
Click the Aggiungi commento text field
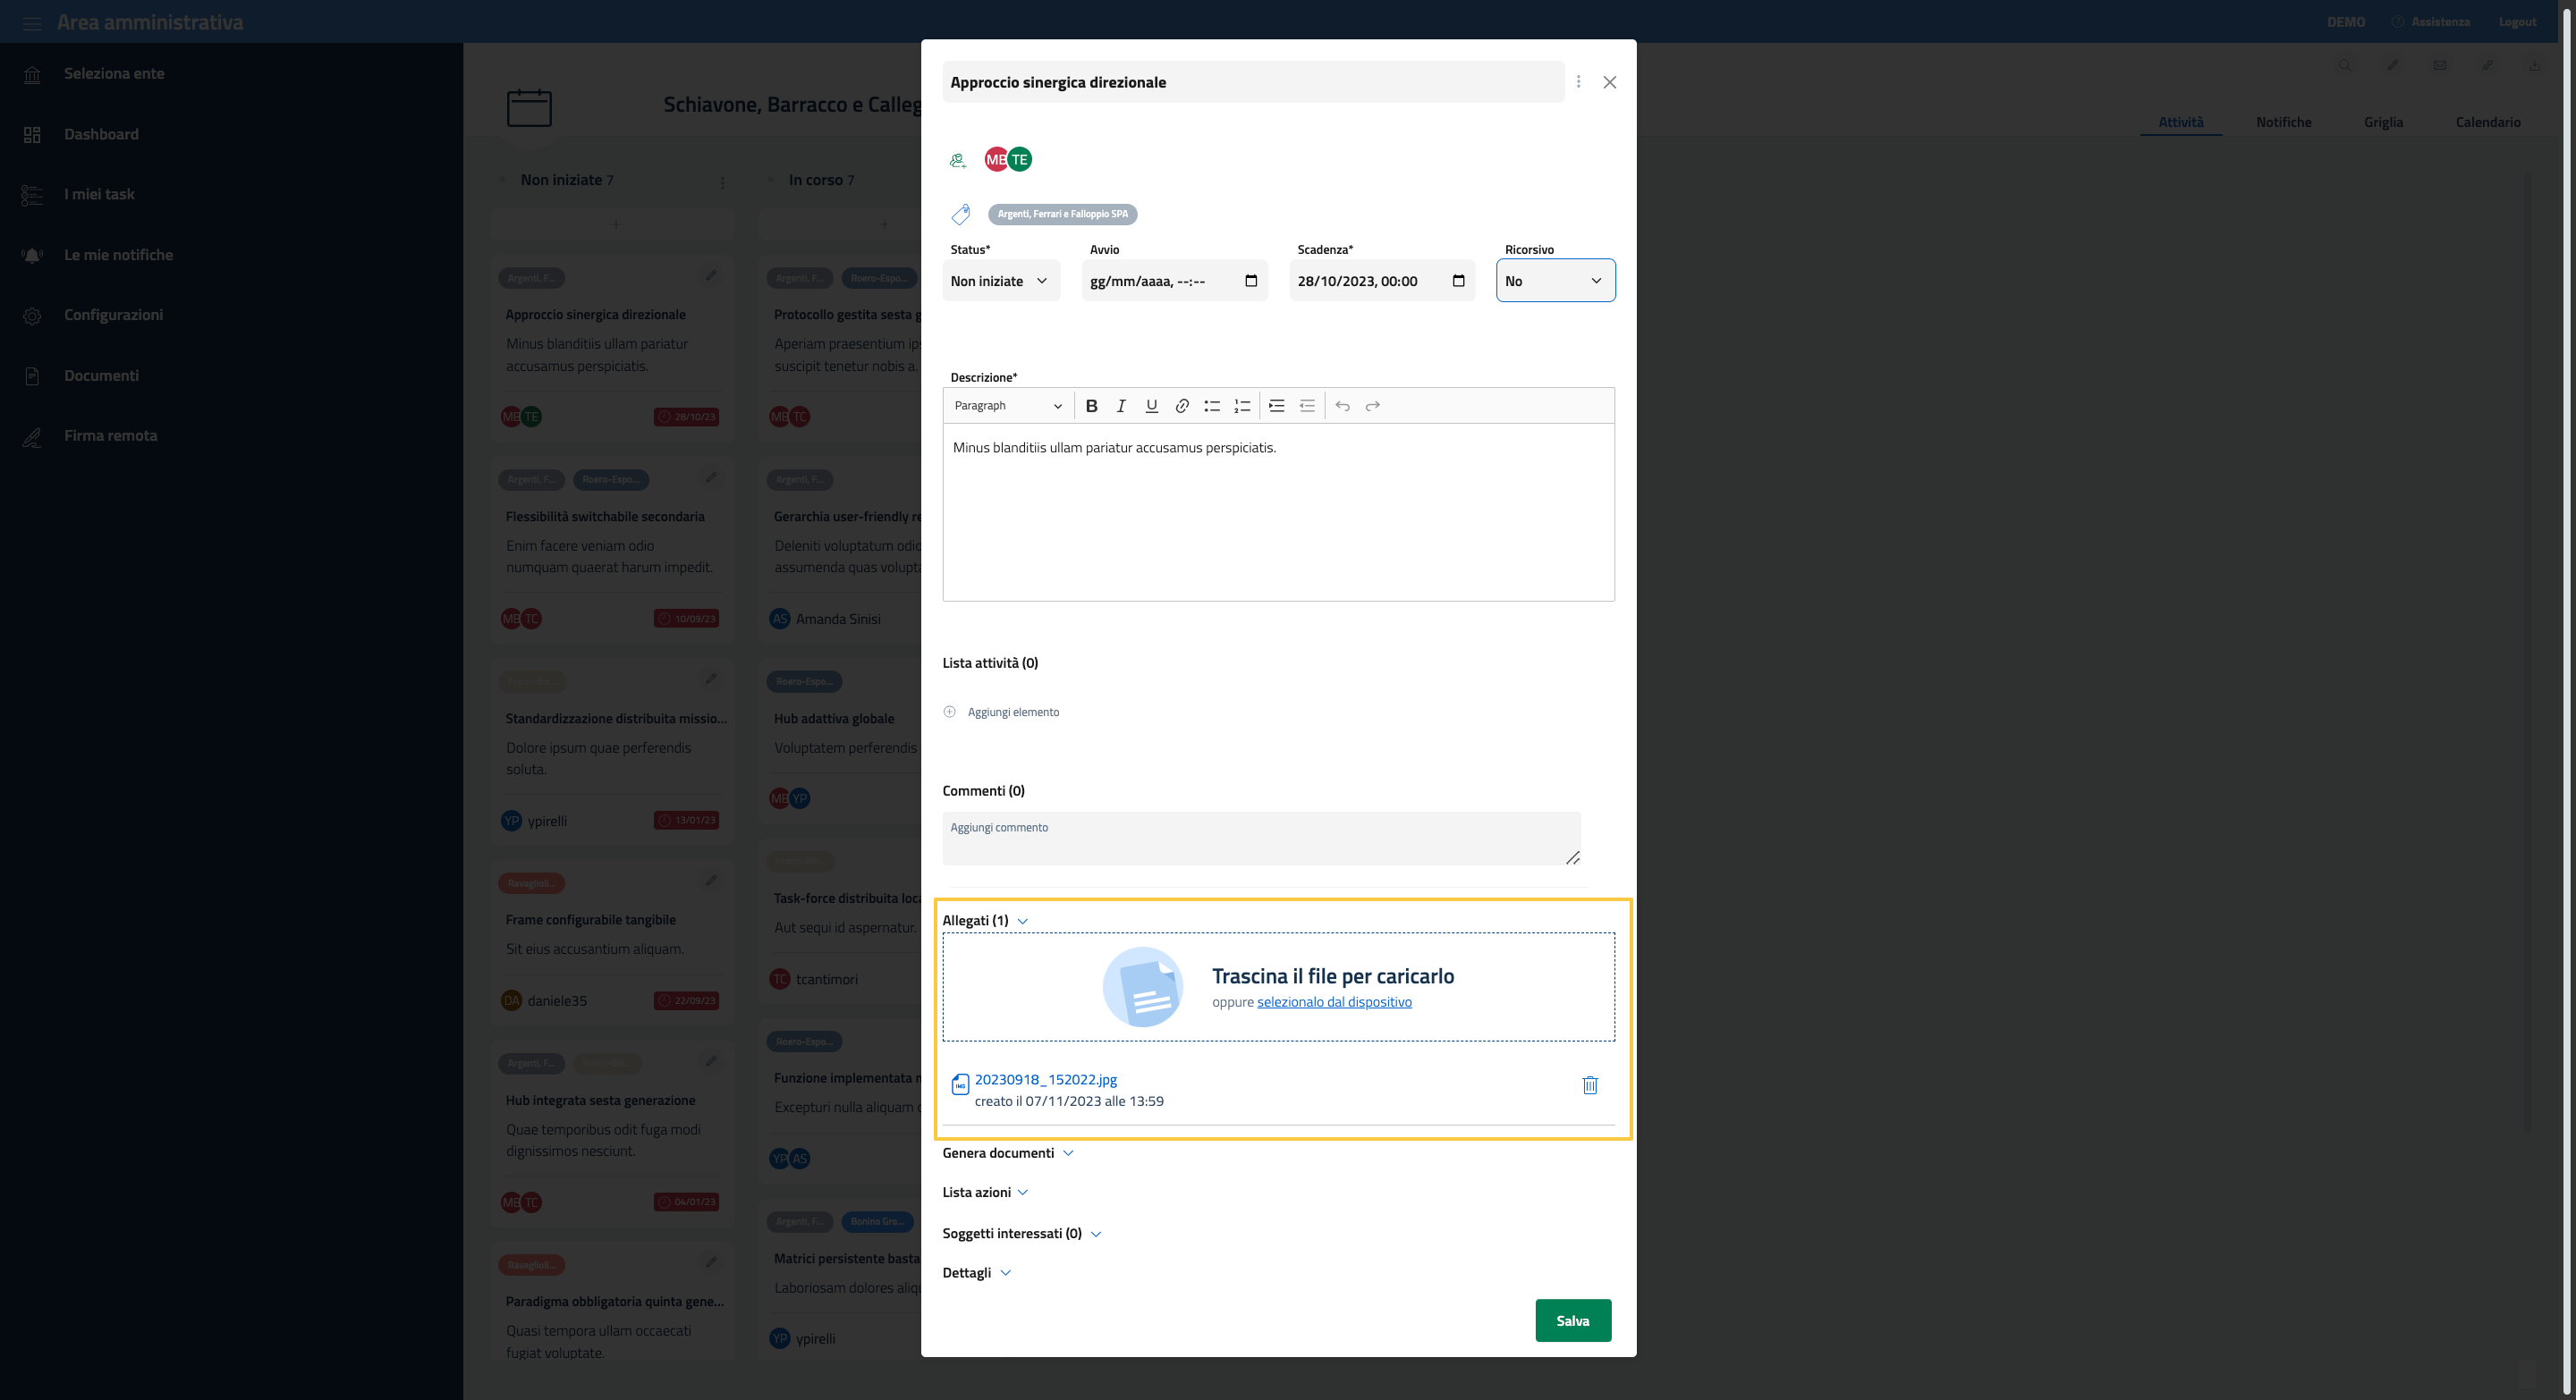click(x=1260, y=838)
